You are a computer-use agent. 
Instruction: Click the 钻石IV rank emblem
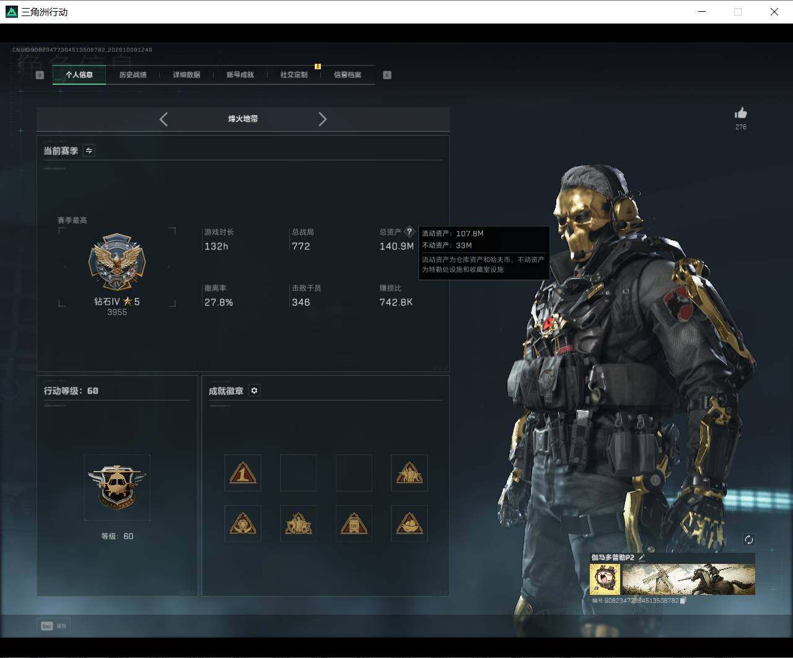pos(117,262)
